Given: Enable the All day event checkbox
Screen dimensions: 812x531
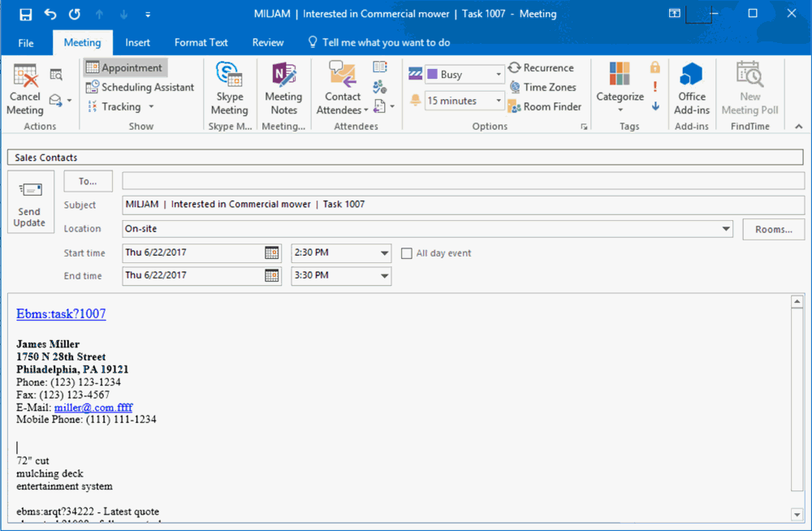Looking at the screenshot, I should pyautogui.click(x=407, y=253).
